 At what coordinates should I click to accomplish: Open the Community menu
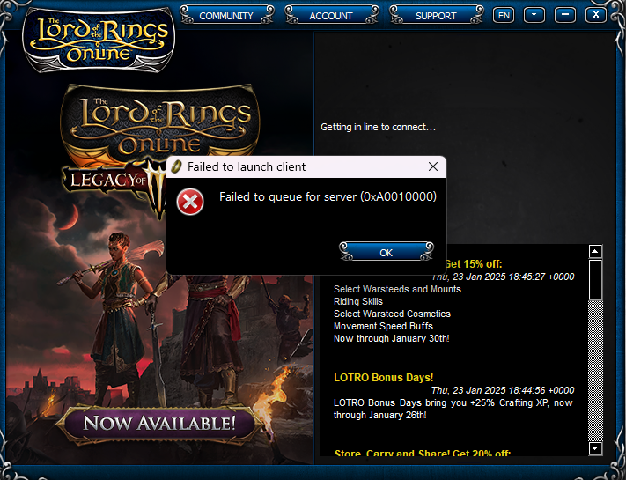coord(226,16)
